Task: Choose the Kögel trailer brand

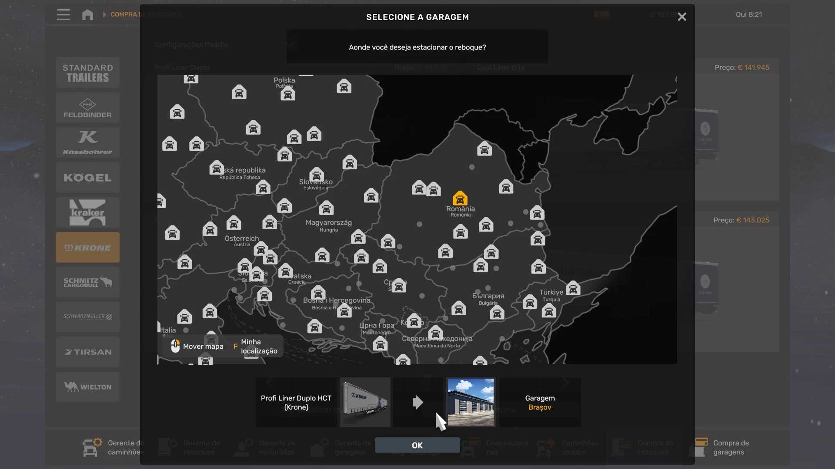Action: pyautogui.click(x=87, y=178)
